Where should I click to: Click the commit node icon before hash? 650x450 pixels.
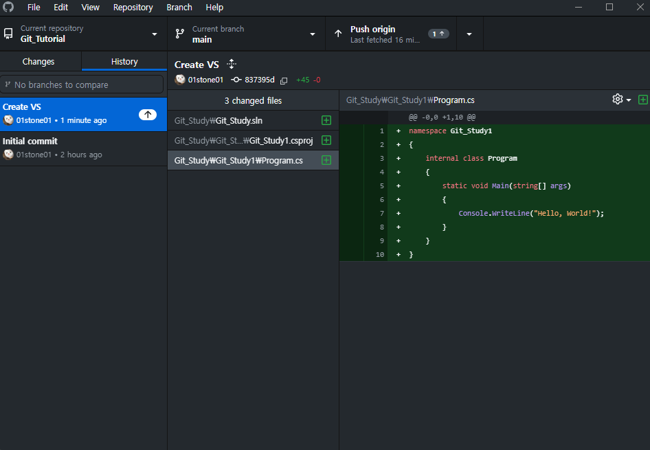click(236, 80)
